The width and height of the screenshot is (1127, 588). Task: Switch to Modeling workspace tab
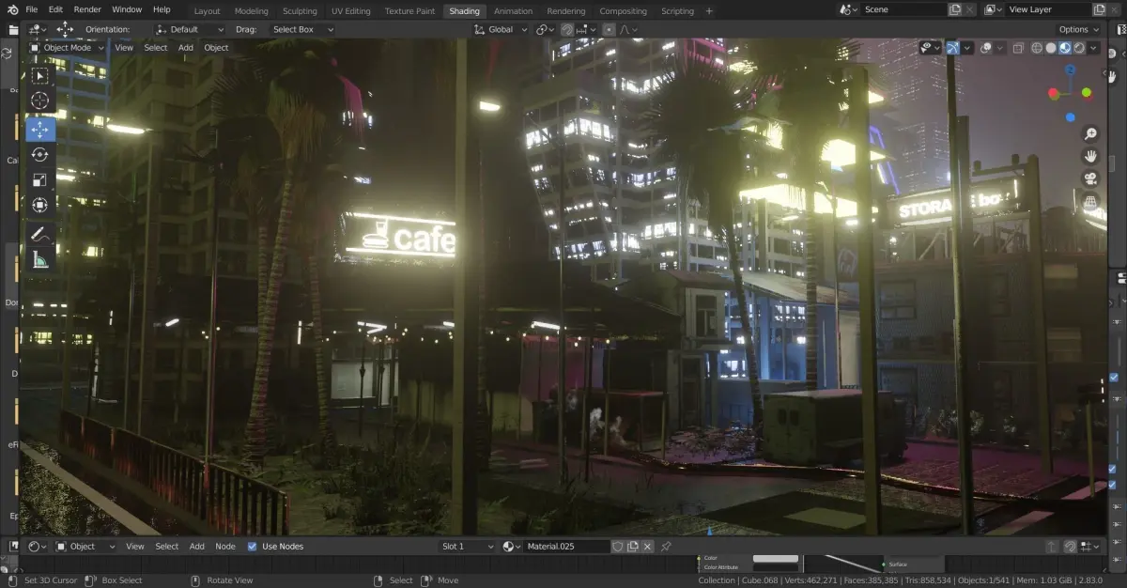(251, 11)
